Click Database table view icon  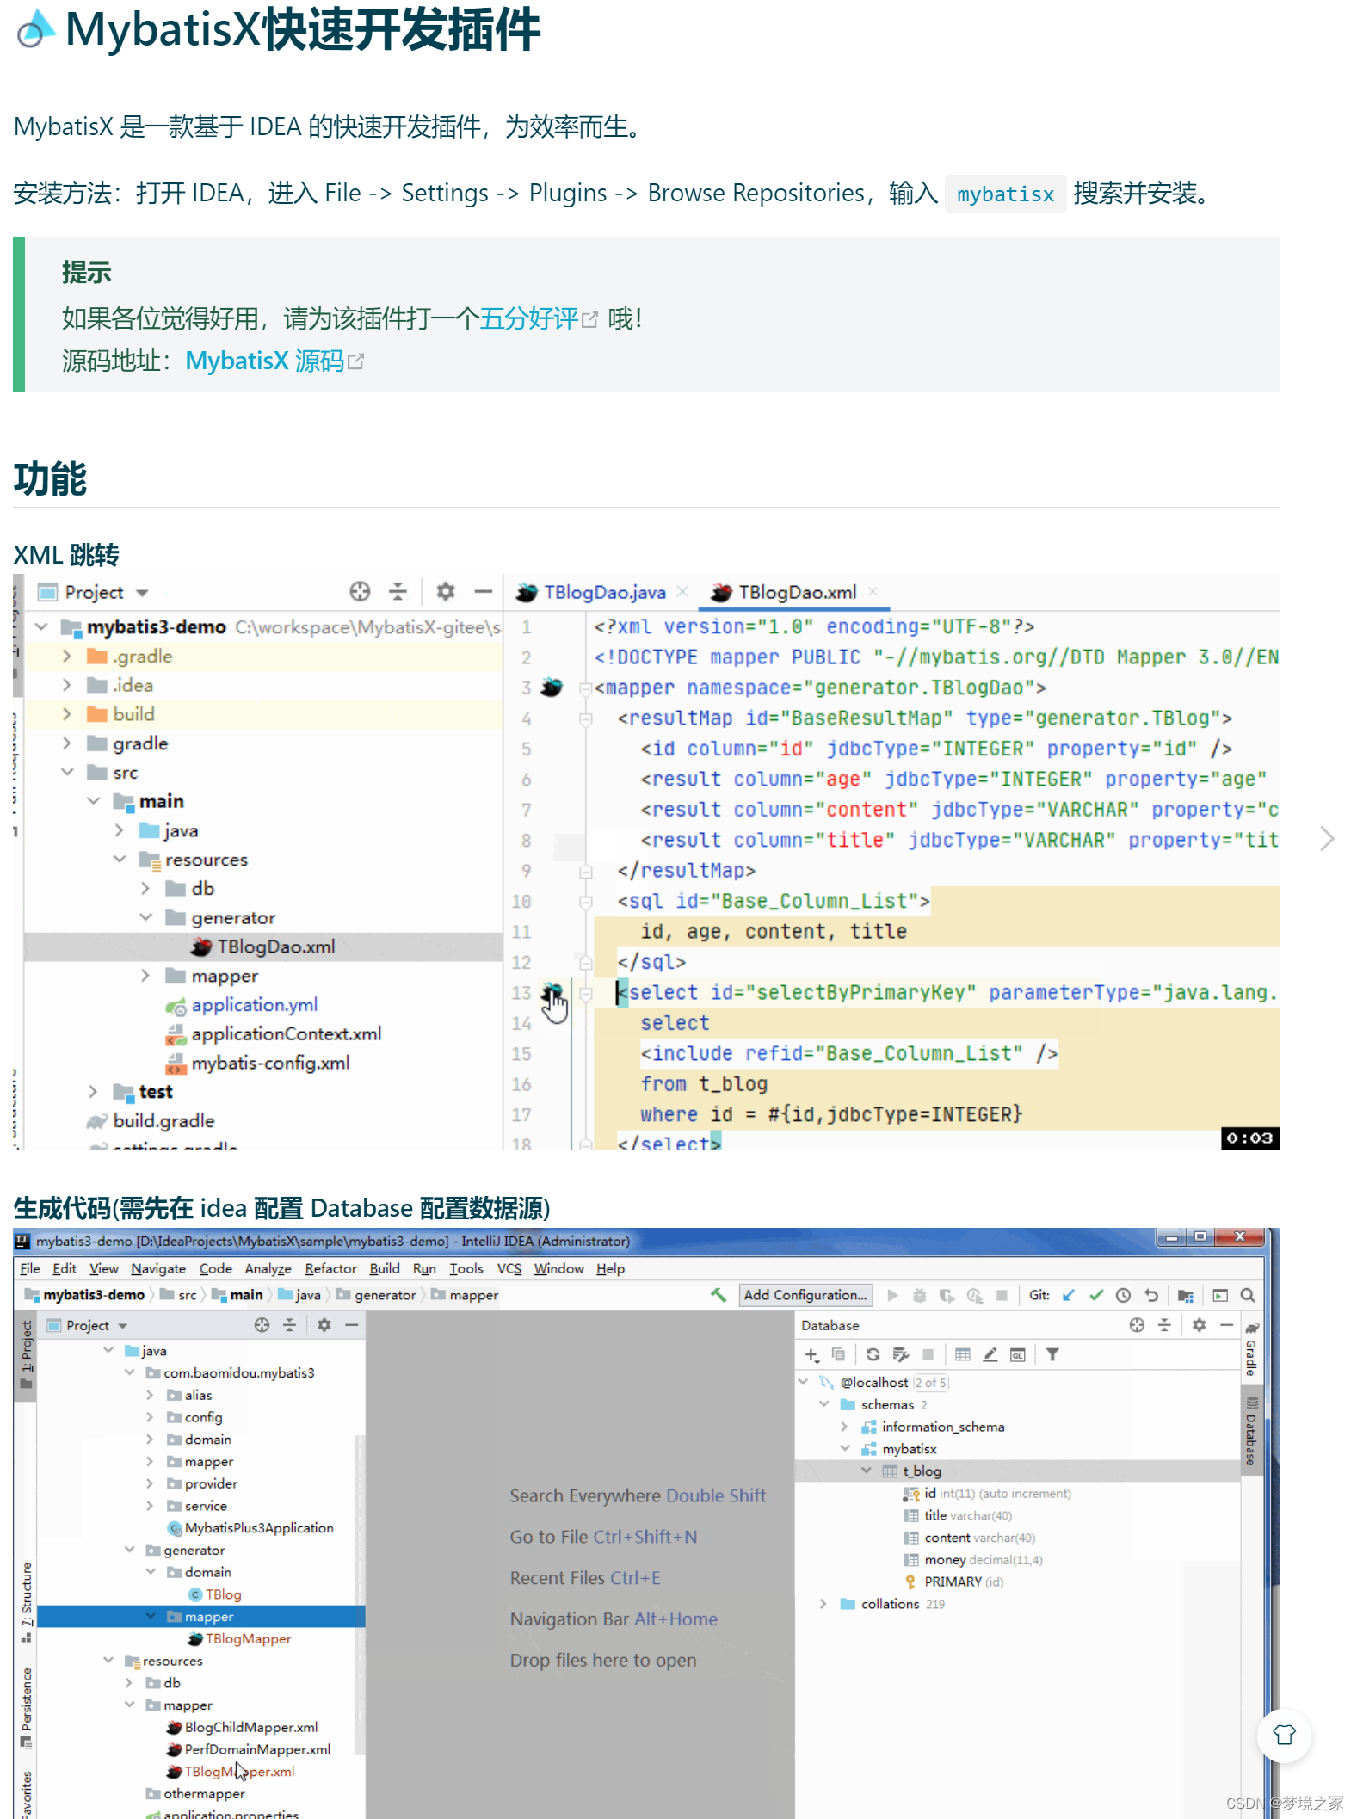point(963,1355)
